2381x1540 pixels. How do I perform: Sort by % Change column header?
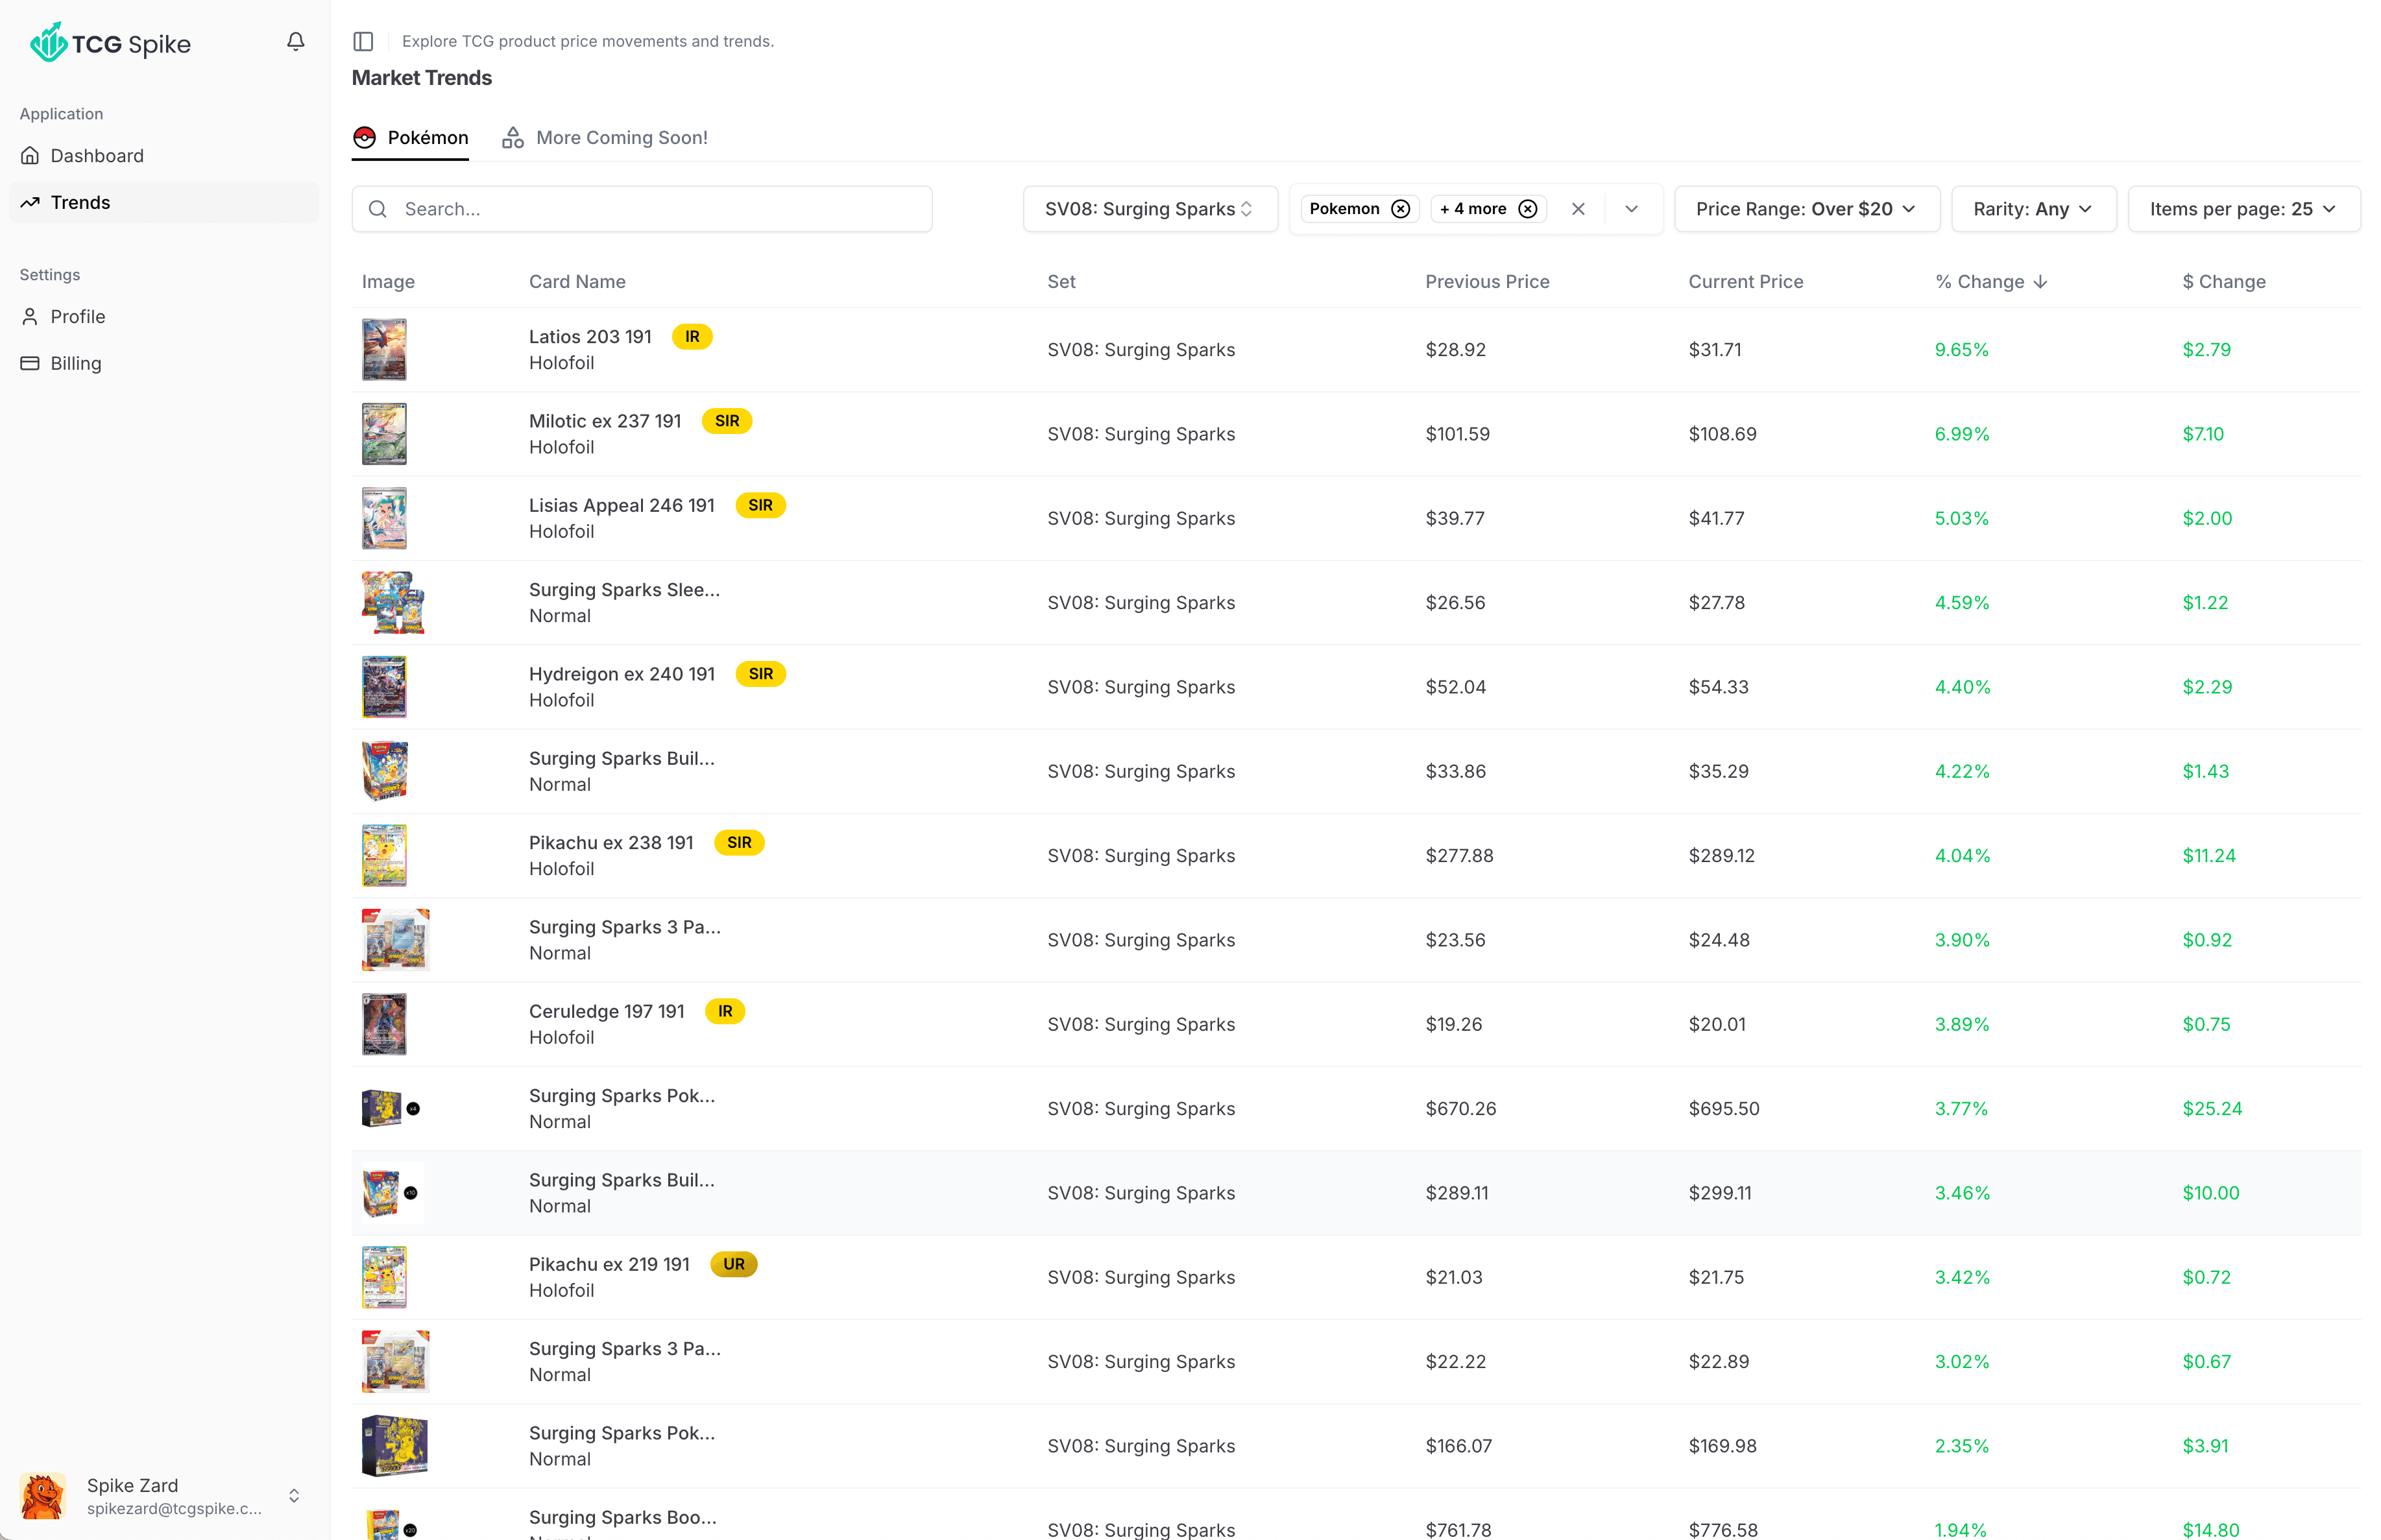1991,282
